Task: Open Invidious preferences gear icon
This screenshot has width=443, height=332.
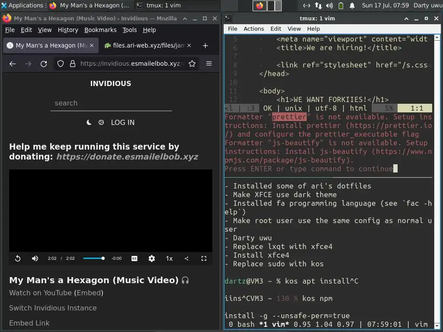Action: [x=101, y=122]
